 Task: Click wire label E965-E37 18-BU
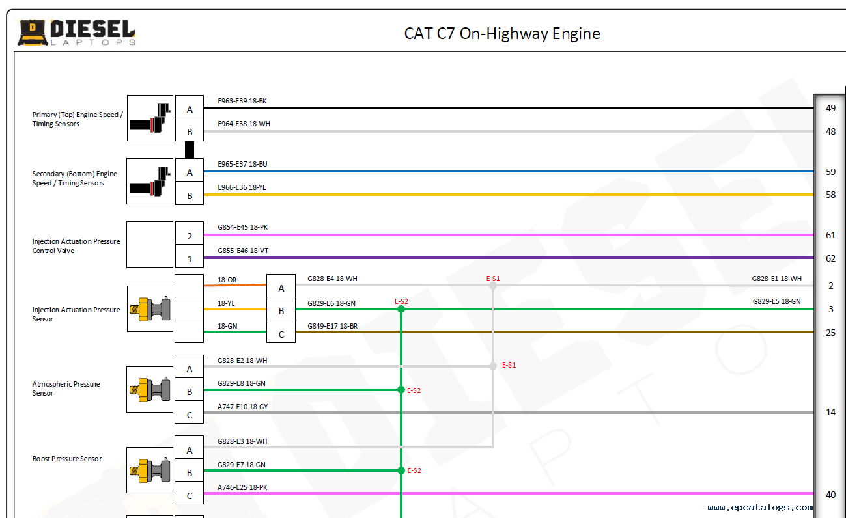pos(242,164)
